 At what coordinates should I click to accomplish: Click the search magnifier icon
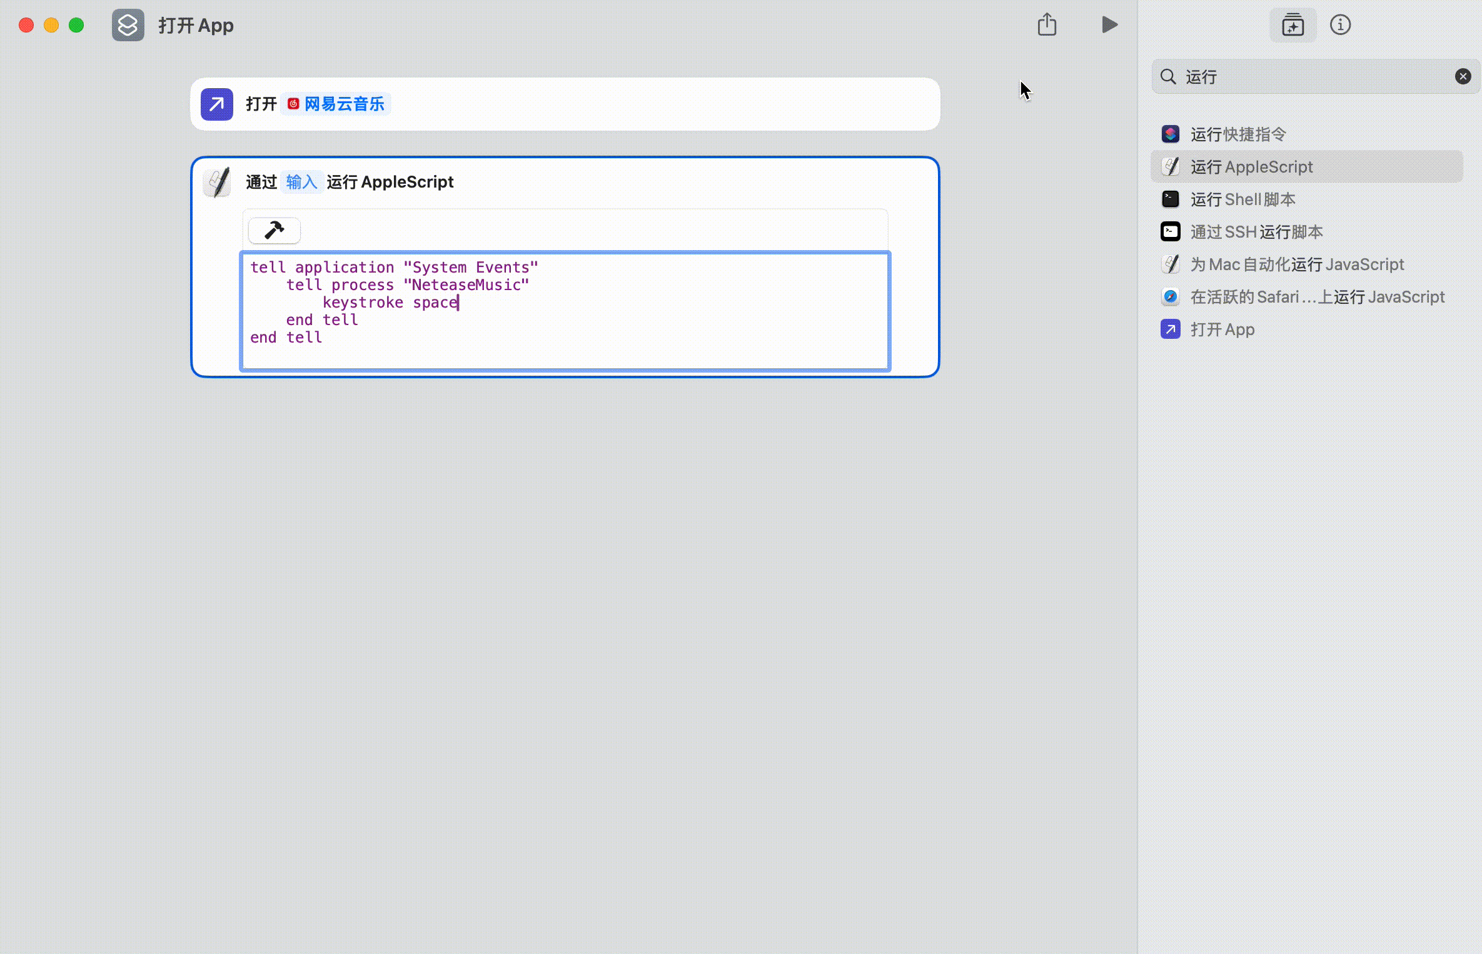point(1167,76)
